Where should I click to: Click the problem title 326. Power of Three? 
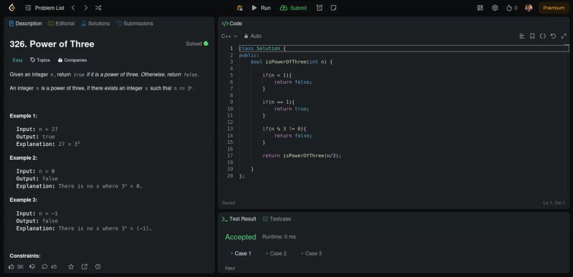[52, 44]
